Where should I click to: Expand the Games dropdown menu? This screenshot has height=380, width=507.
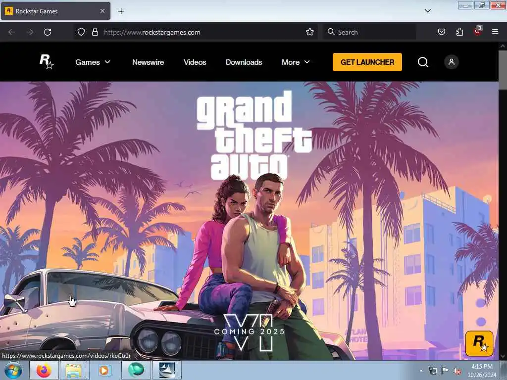pos(93,62)
